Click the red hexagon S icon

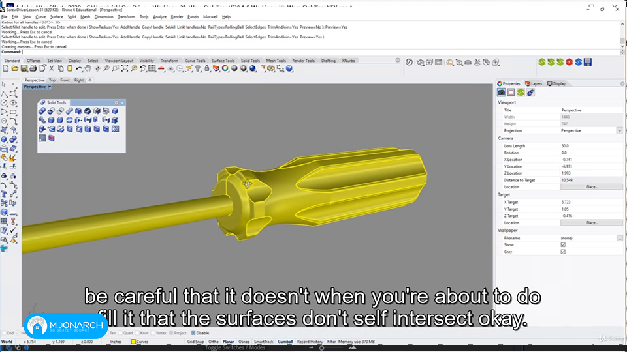569,63
